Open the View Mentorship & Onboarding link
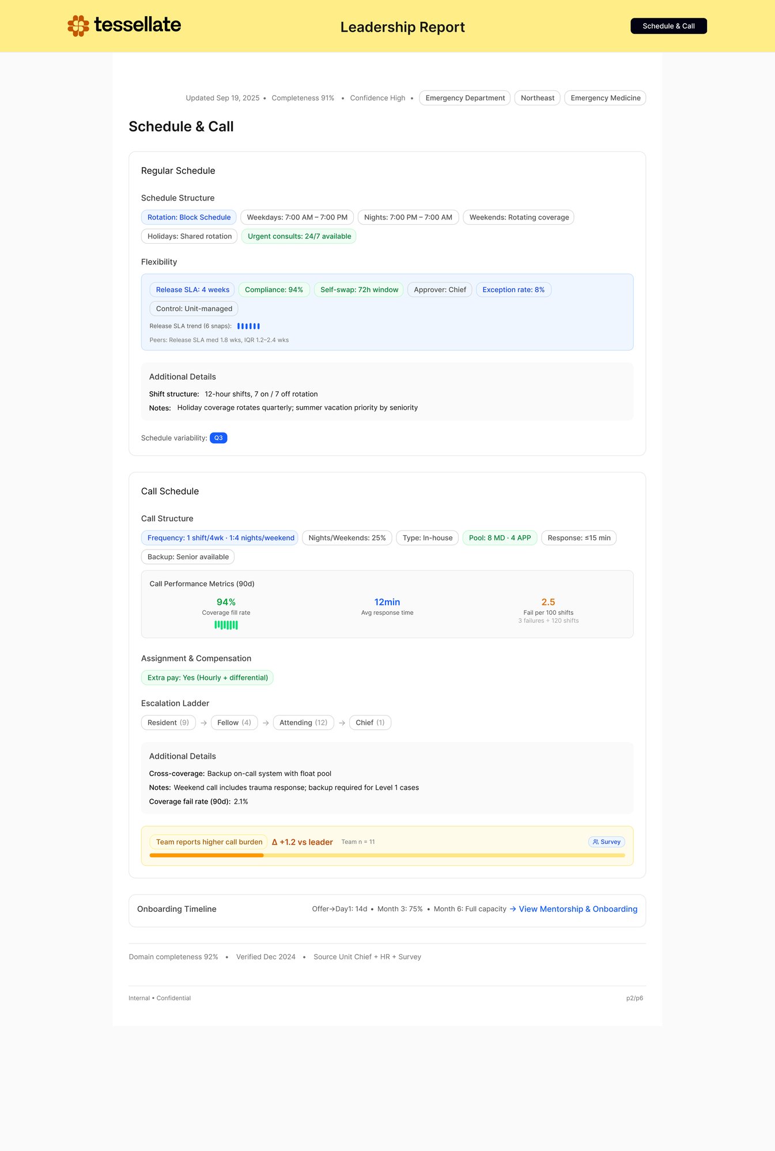This screenshot has width=775, height=1151. 578,909
